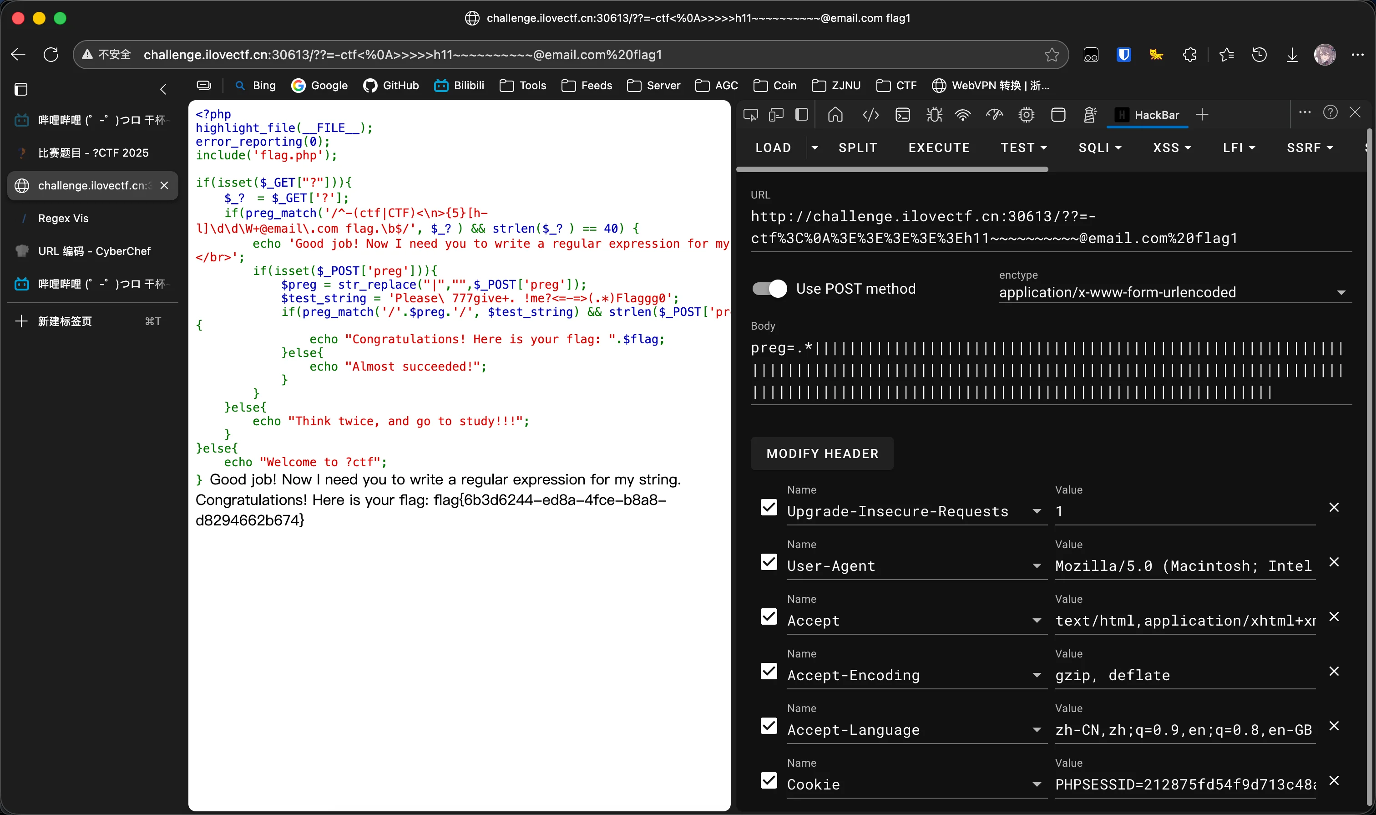1376x815 pixels.
Task: Bookmark page with the star icon
Action: [x=1052, y=54]
